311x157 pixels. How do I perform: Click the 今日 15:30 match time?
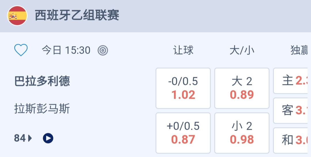click(x=66, y=51)
